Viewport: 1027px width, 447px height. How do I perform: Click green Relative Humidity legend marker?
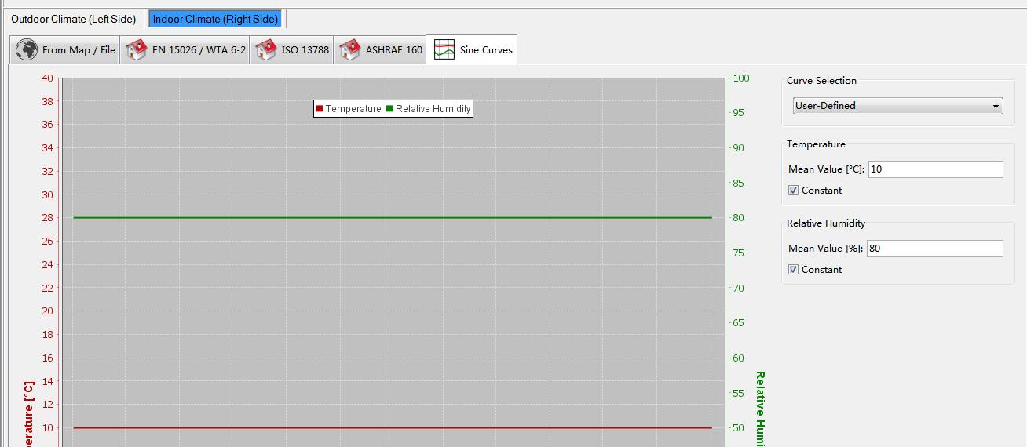point(389,109)
